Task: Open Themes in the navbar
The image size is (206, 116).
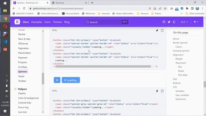Action: 57,22
